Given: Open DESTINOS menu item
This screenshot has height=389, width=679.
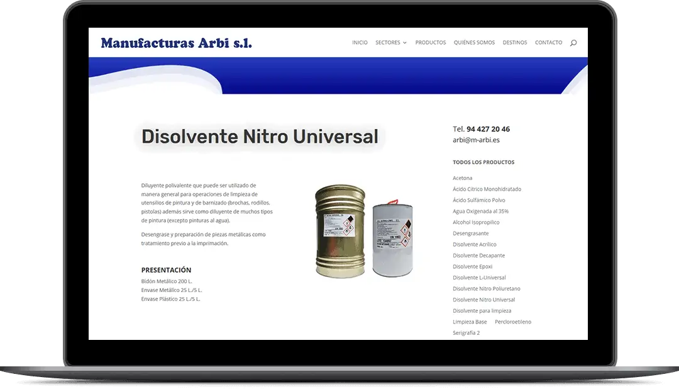Looking at the screenshot, I should point(515,43).
